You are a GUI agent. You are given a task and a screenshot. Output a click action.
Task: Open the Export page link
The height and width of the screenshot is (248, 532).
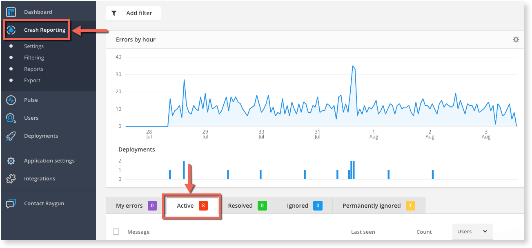(x=32, y=80)
